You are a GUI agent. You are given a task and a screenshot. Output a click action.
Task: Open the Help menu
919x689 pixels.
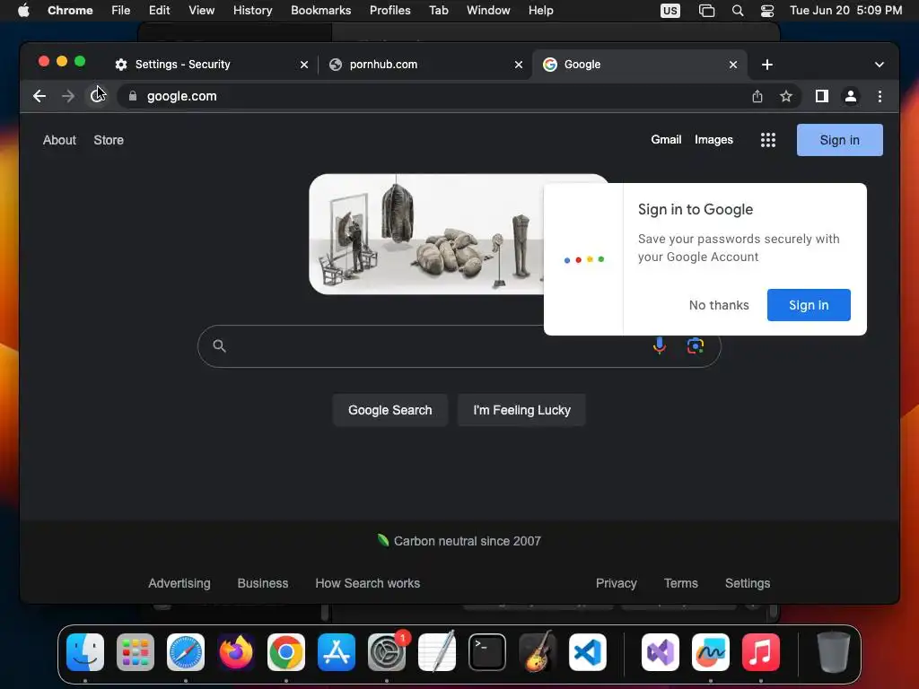(540, 11)
